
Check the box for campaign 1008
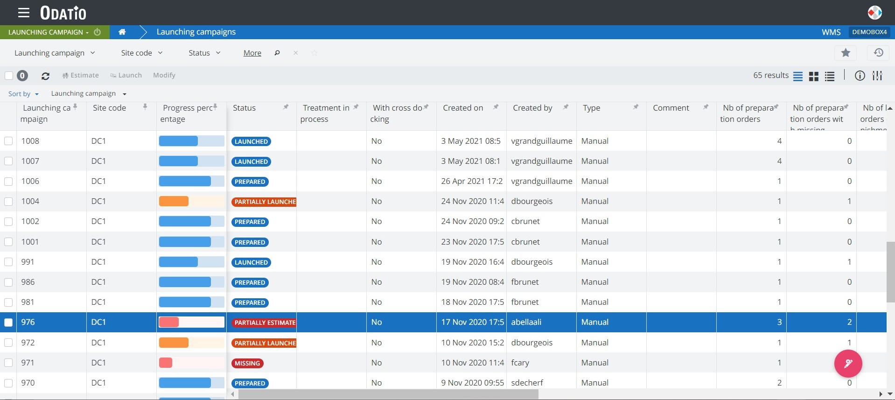click(8, 141)
